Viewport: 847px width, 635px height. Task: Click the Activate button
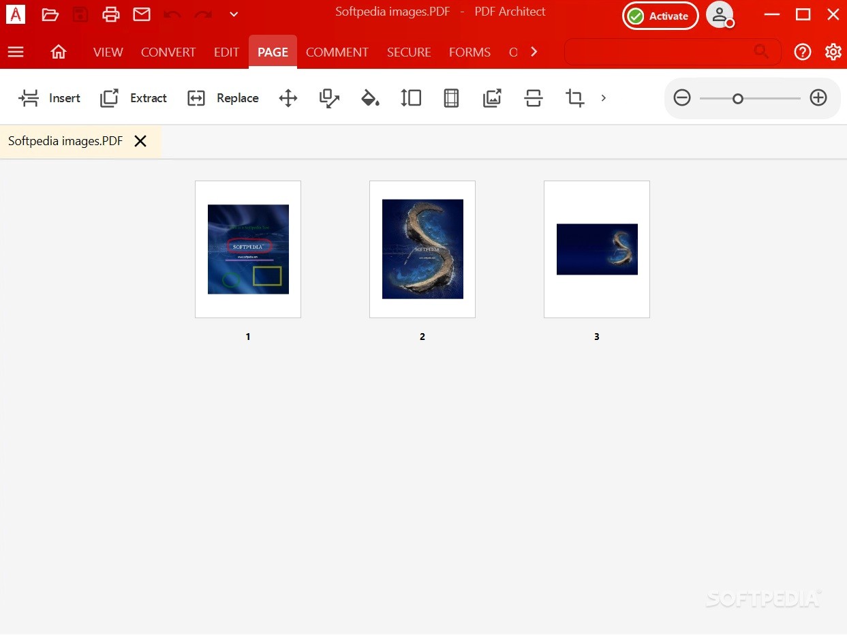[x=660, y=16]
